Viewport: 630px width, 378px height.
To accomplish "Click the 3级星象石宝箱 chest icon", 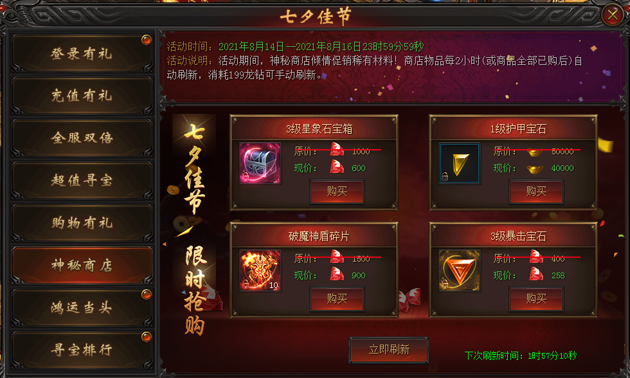I will click(x=260, y=163).
